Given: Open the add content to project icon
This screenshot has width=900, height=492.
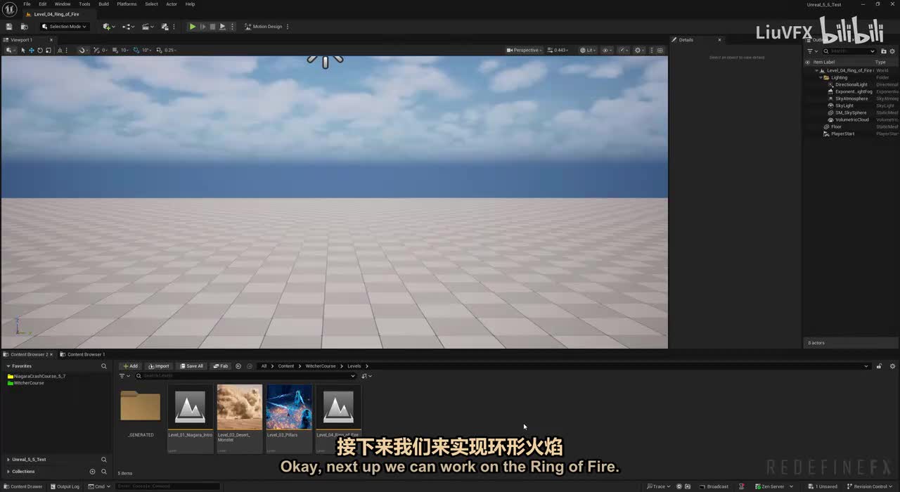Looking at the screenshot, I should 108,27.
